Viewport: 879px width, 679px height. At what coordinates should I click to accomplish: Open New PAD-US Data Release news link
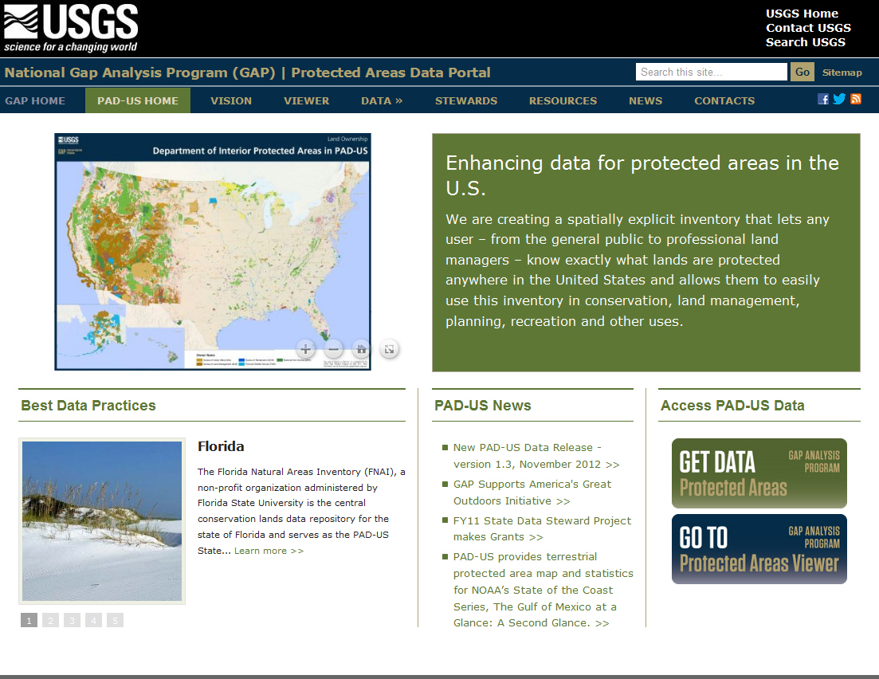tap(536, 456)
